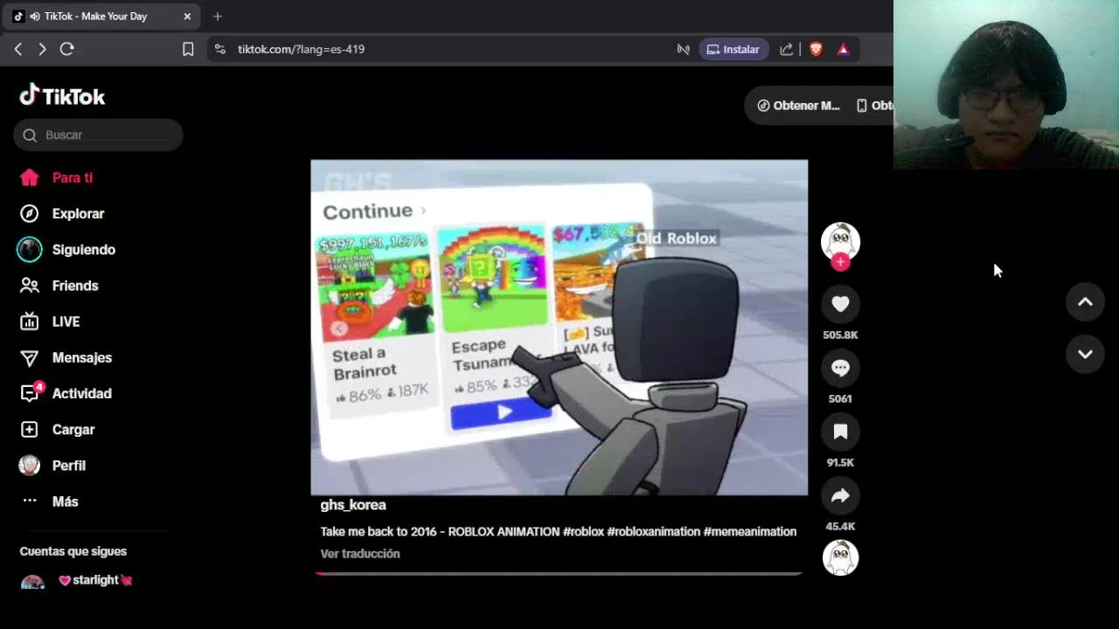Click the TikTok logo
This screenshot has width=1119, height=629.
(62, 96)
